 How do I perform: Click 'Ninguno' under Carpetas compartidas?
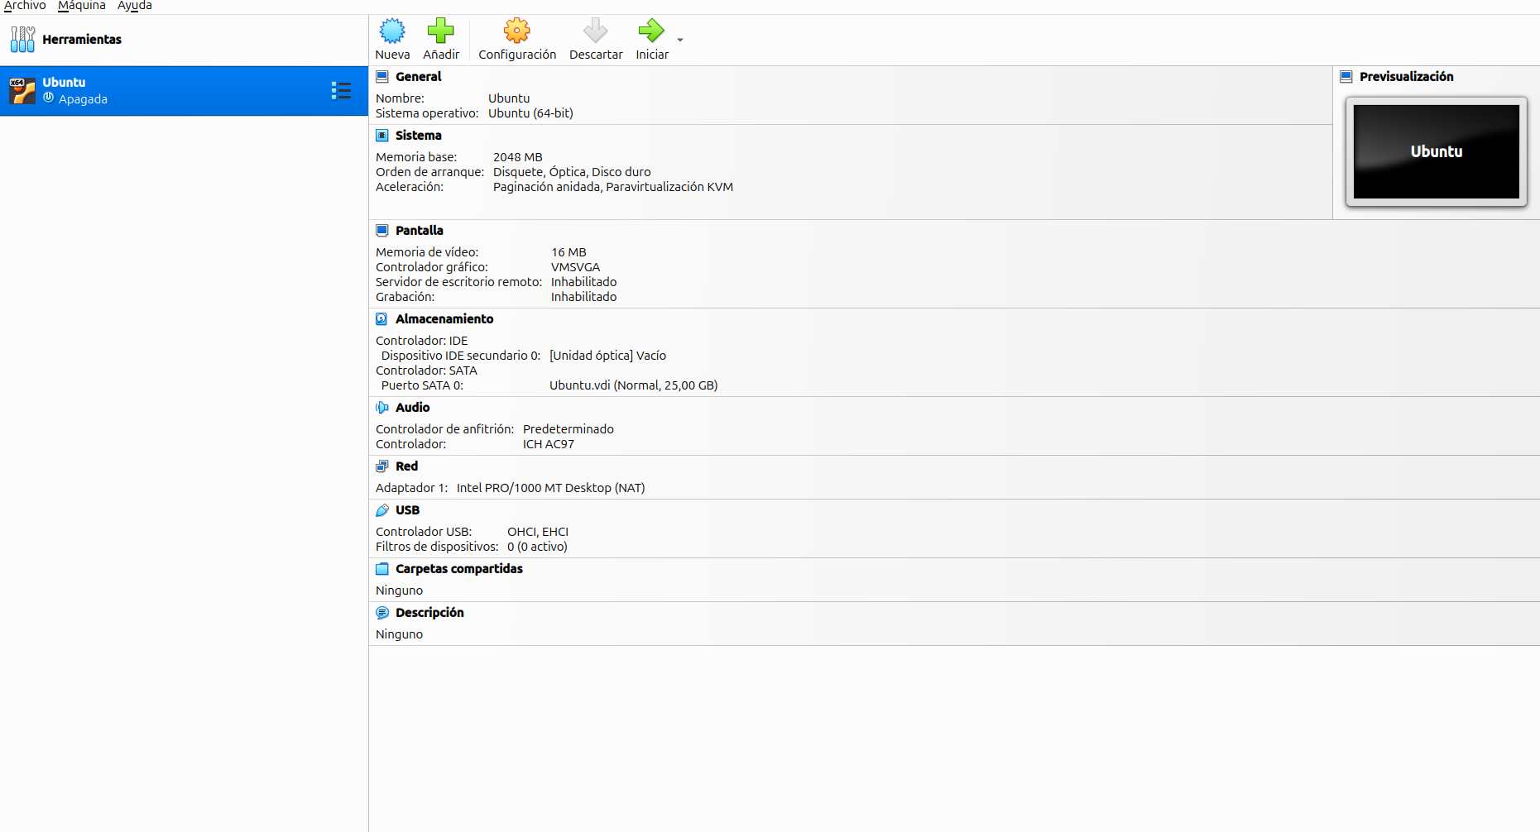pos(399,591)
